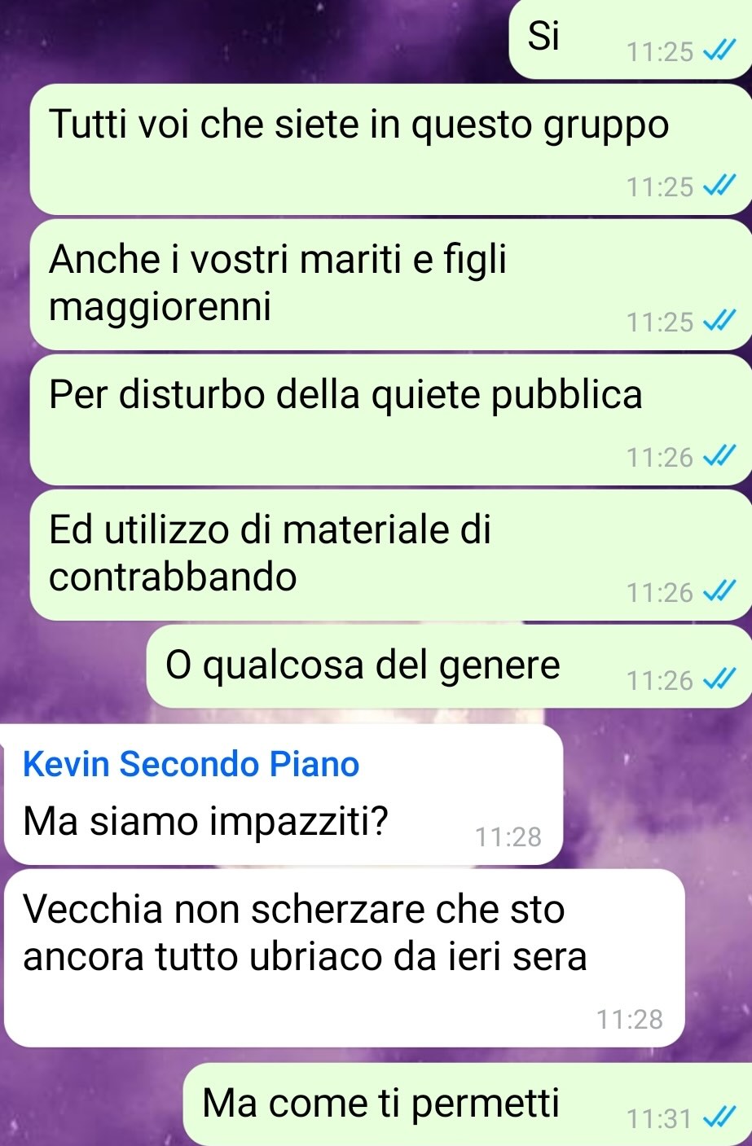The height and width of the screenshot is (1146, 752).
Task: Select 'Ma come ti permetti' message bubble
Action: click(x=468, y=1104)
